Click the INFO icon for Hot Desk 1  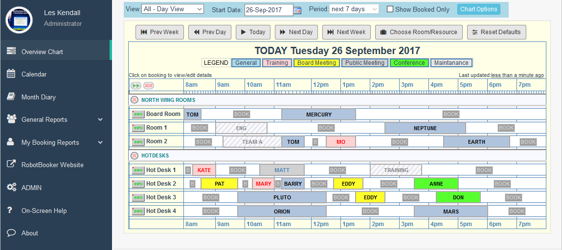(138, 171)
